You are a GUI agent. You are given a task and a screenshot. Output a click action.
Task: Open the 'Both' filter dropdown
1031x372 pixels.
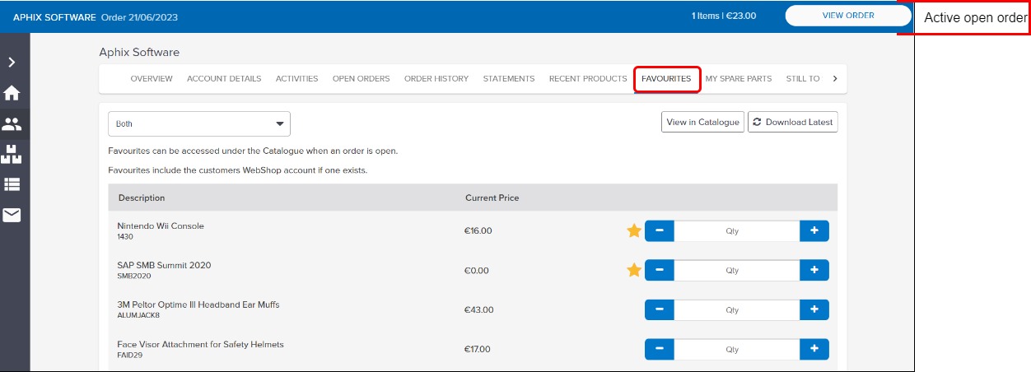pos(199,124)
